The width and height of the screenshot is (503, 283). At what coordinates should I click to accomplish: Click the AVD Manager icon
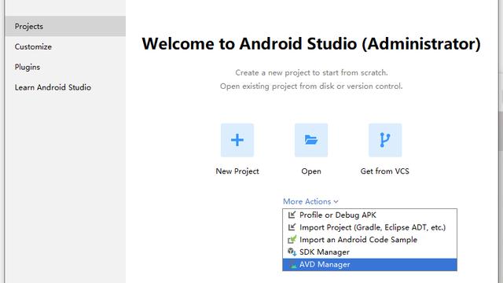coord(292,265)
